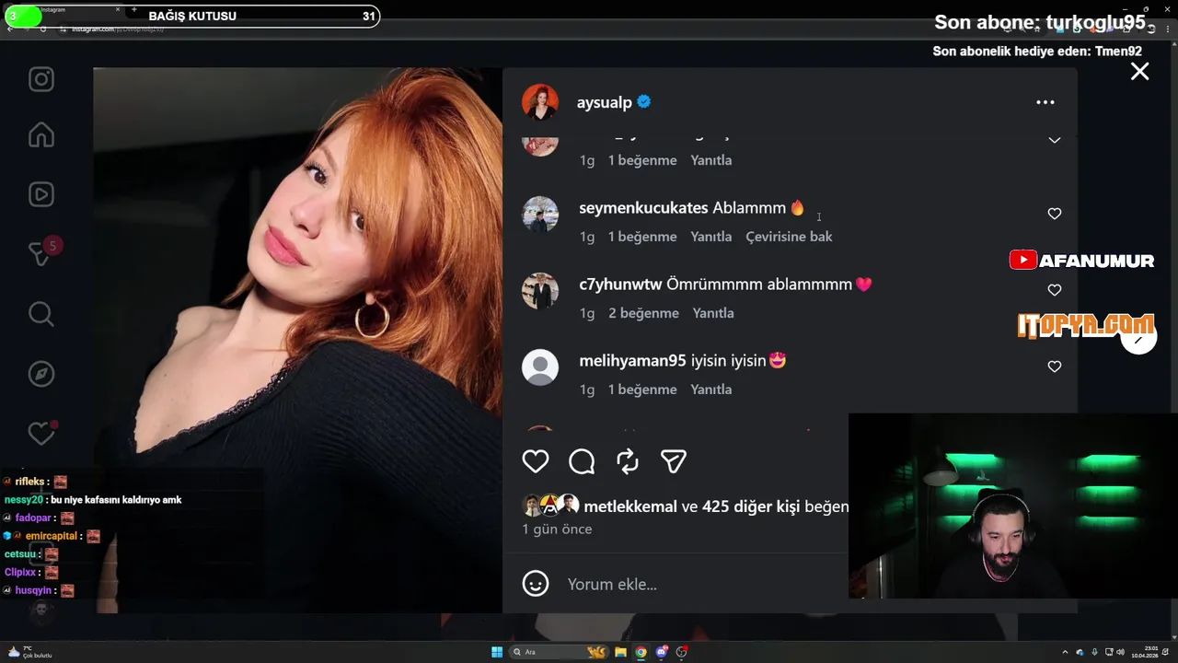The width and height of the screenshot is (1178, 663).
Task: Open username aysualp link
Action: pyautogui.click(x=604, y=102)
